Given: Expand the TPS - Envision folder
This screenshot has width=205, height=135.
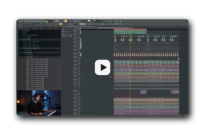Looking at the screenshot, I should [26, 37].
